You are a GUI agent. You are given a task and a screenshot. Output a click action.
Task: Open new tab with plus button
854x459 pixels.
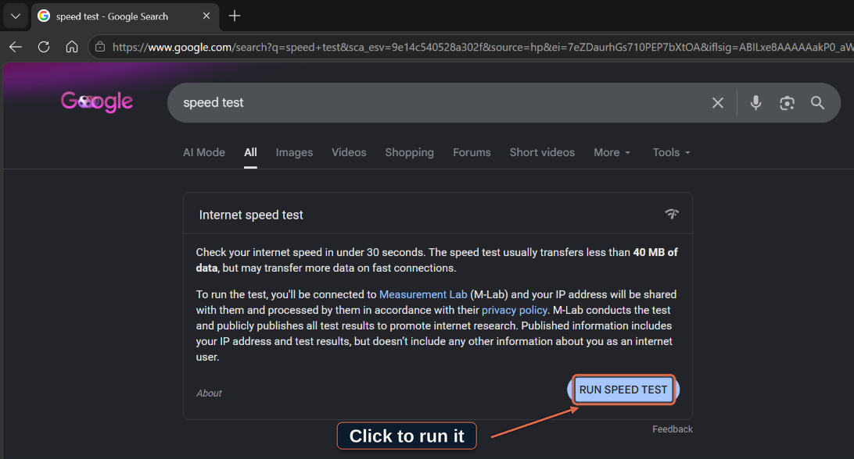coord(235,16)
